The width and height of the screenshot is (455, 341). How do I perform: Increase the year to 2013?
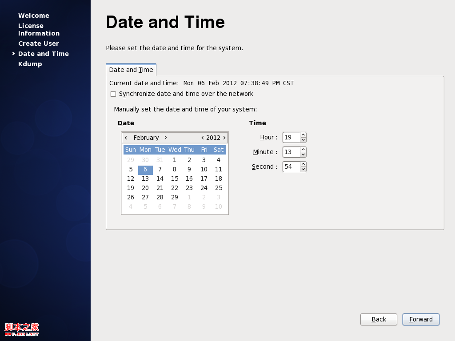tap(224, 138)
